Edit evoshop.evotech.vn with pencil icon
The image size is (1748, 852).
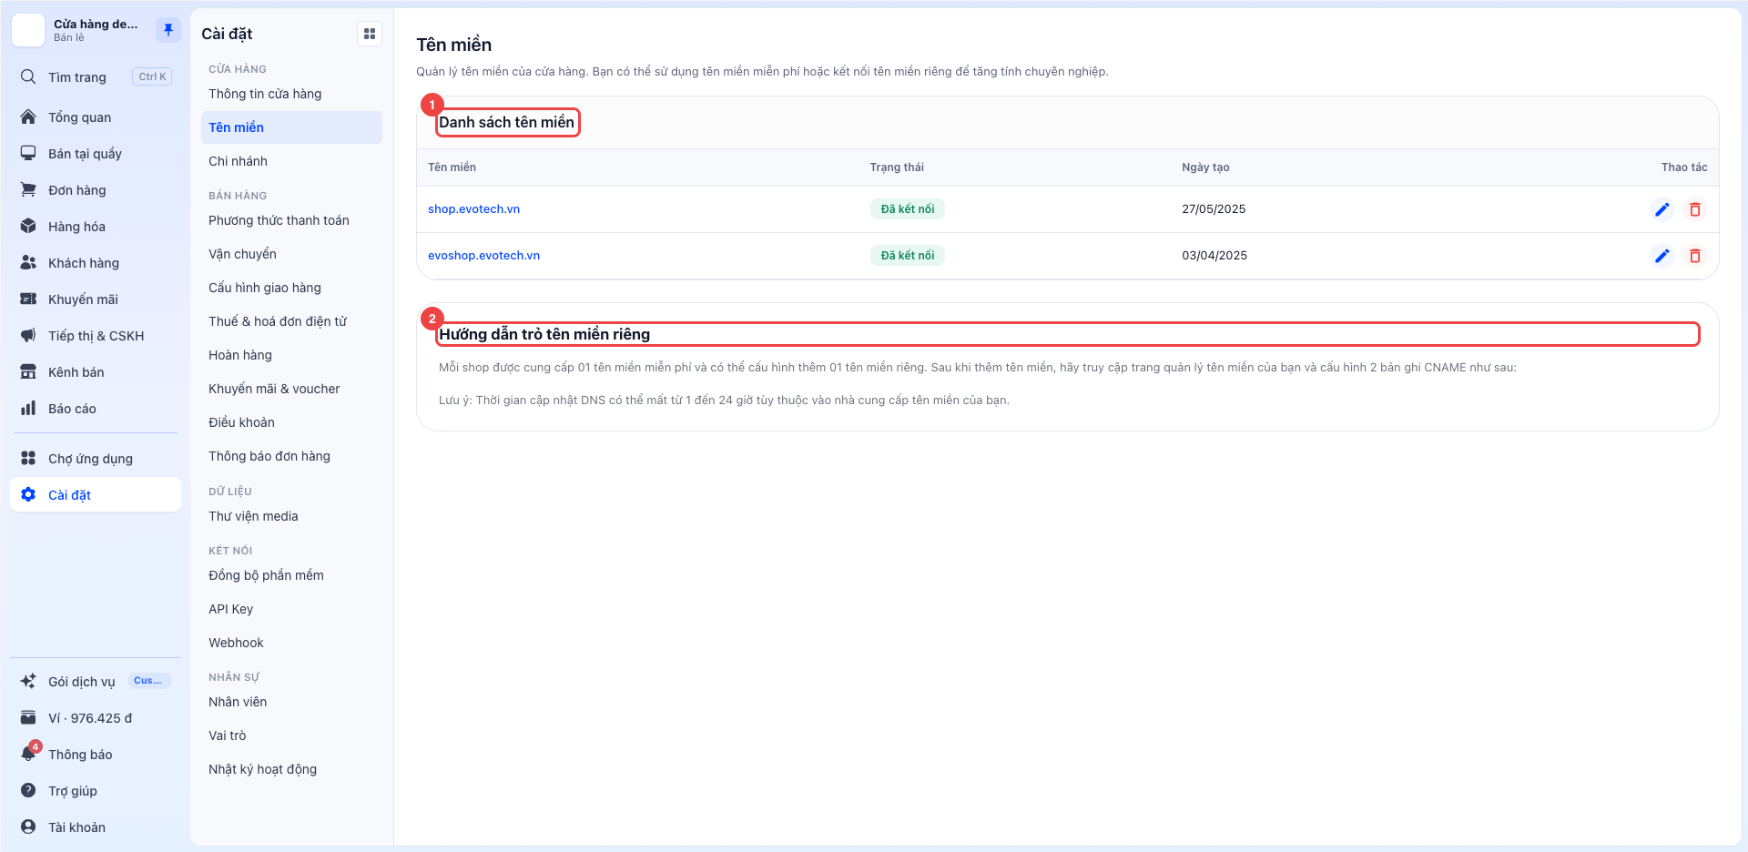point(1662,256)
